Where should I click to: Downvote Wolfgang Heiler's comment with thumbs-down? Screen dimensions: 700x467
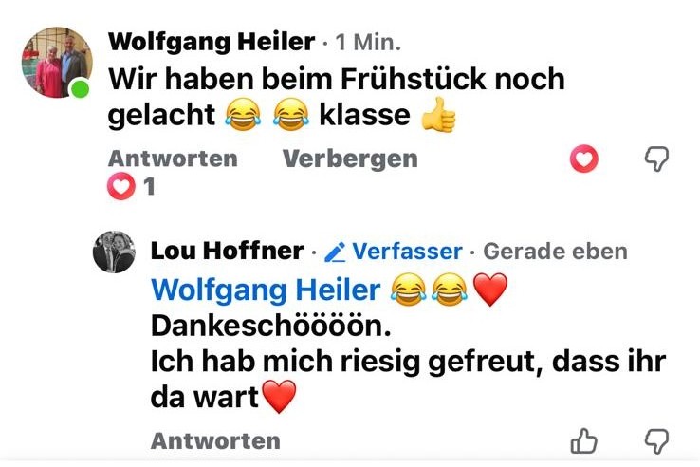pyautogui.click(x=656, y=159)
